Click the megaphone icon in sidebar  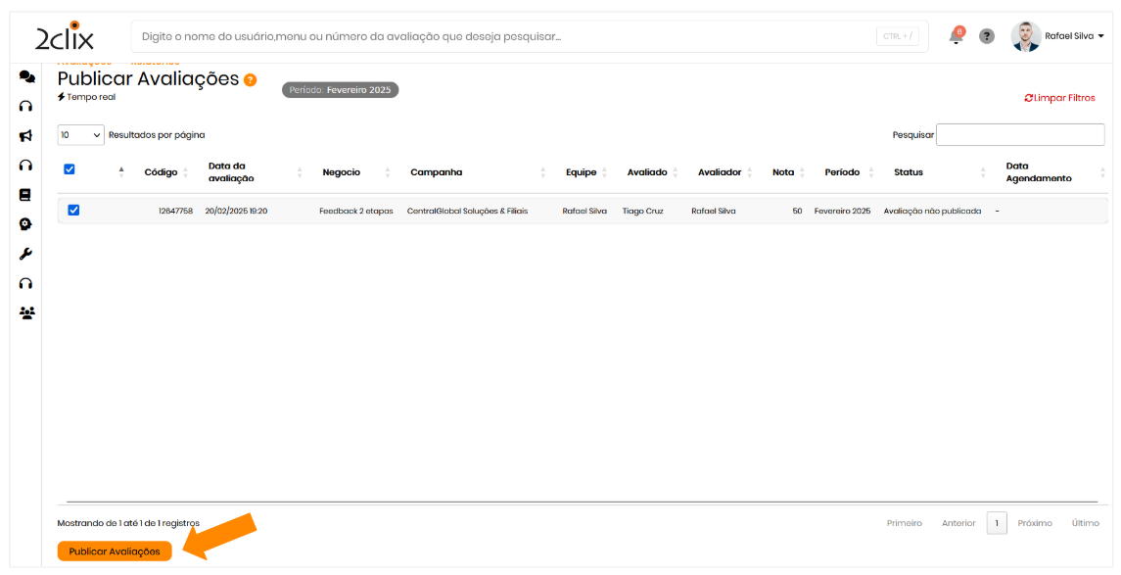[x=26, y=136]
